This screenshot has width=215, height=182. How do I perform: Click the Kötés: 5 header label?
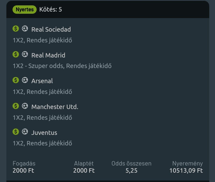[x=51, y=10]
